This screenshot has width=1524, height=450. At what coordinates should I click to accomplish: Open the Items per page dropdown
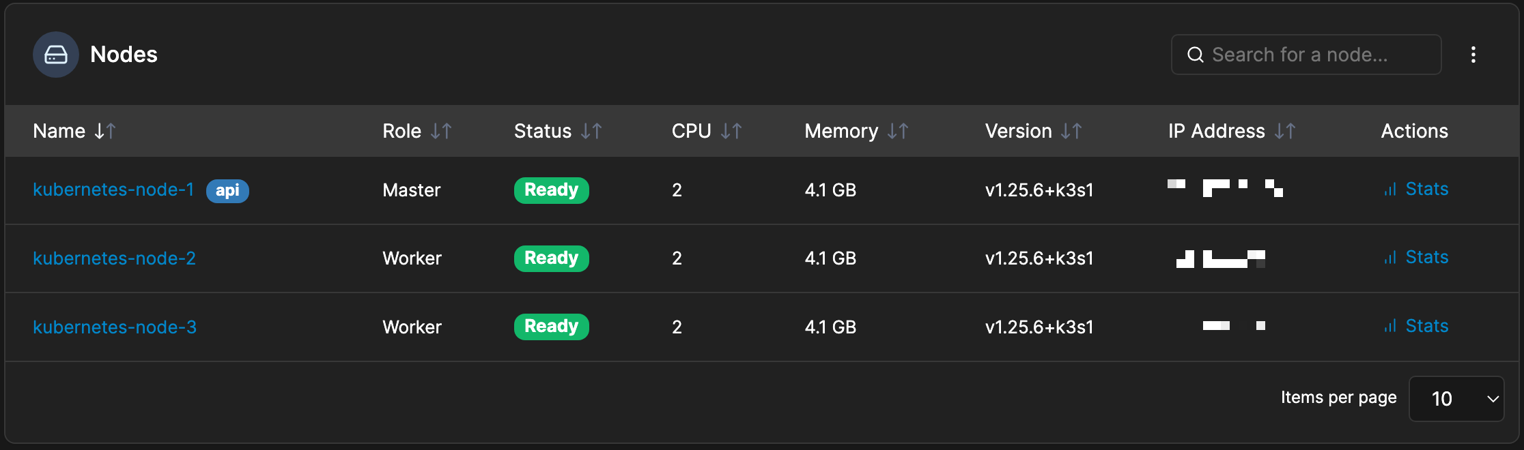1456,398
